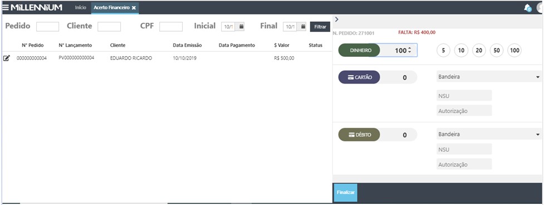This screenshot has height=205, width=544.
Task: Open the notifications bell icon
Action: tap(527, 8)
